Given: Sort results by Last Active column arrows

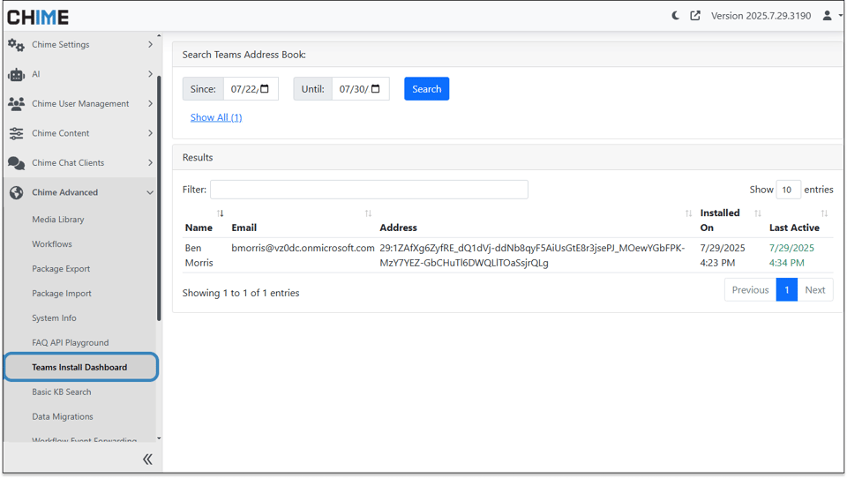Looking at the screenshot, I should [x=824, y=213].
